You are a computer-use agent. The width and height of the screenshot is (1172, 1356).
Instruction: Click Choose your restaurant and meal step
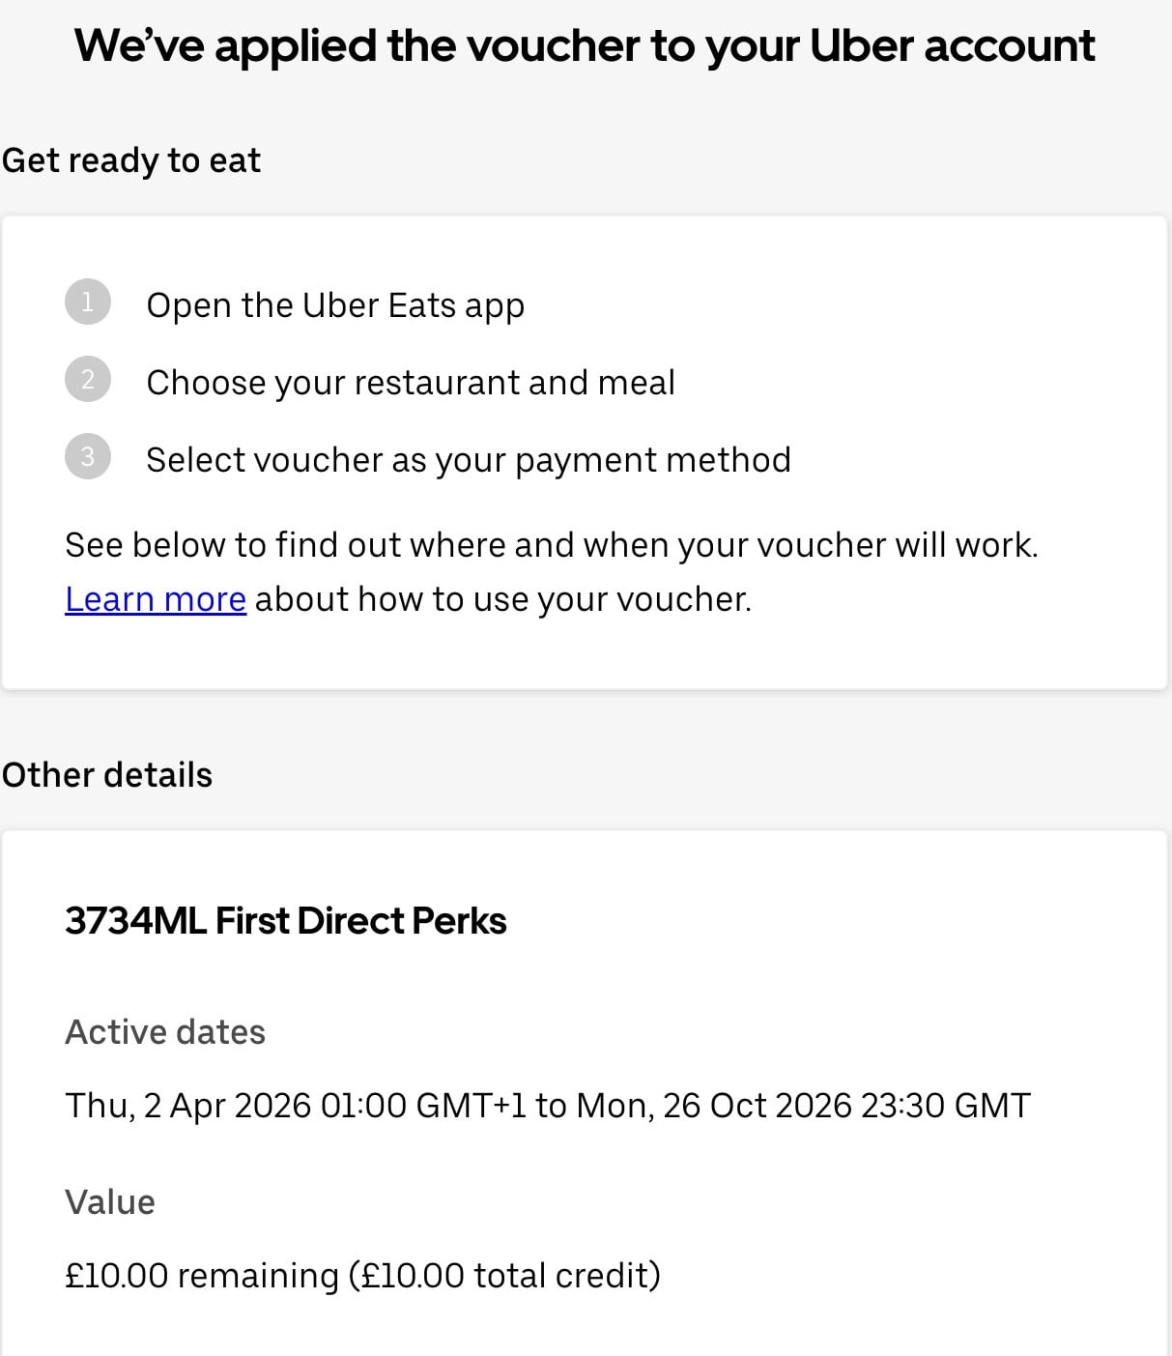point(411,383)
